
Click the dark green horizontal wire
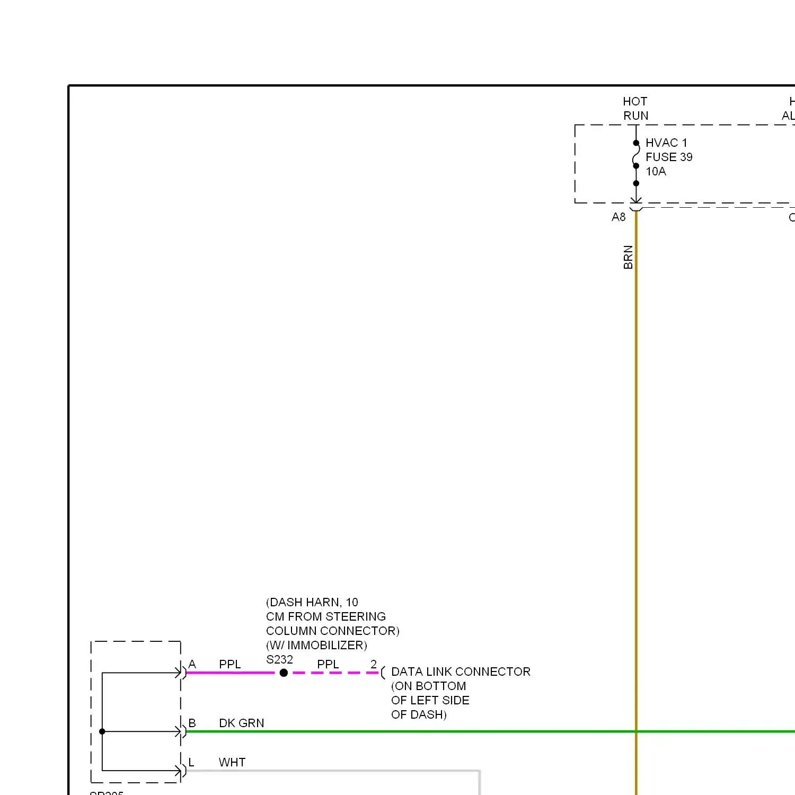pos(490,731)
